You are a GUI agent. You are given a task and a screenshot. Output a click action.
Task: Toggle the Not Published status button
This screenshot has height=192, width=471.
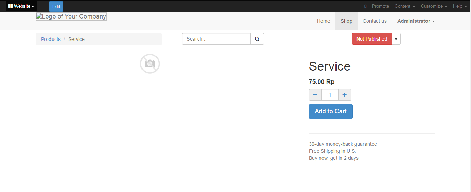point(372,39)
